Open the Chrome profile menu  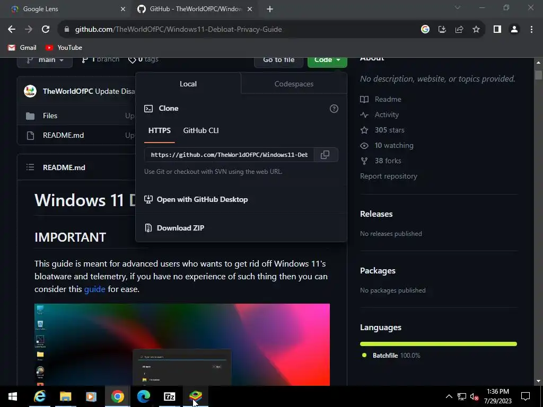(514, 30)
